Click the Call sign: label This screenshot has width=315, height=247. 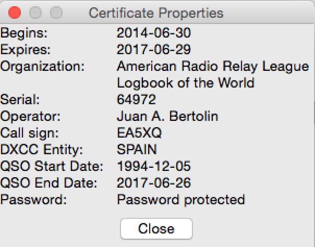pos(30,133)
